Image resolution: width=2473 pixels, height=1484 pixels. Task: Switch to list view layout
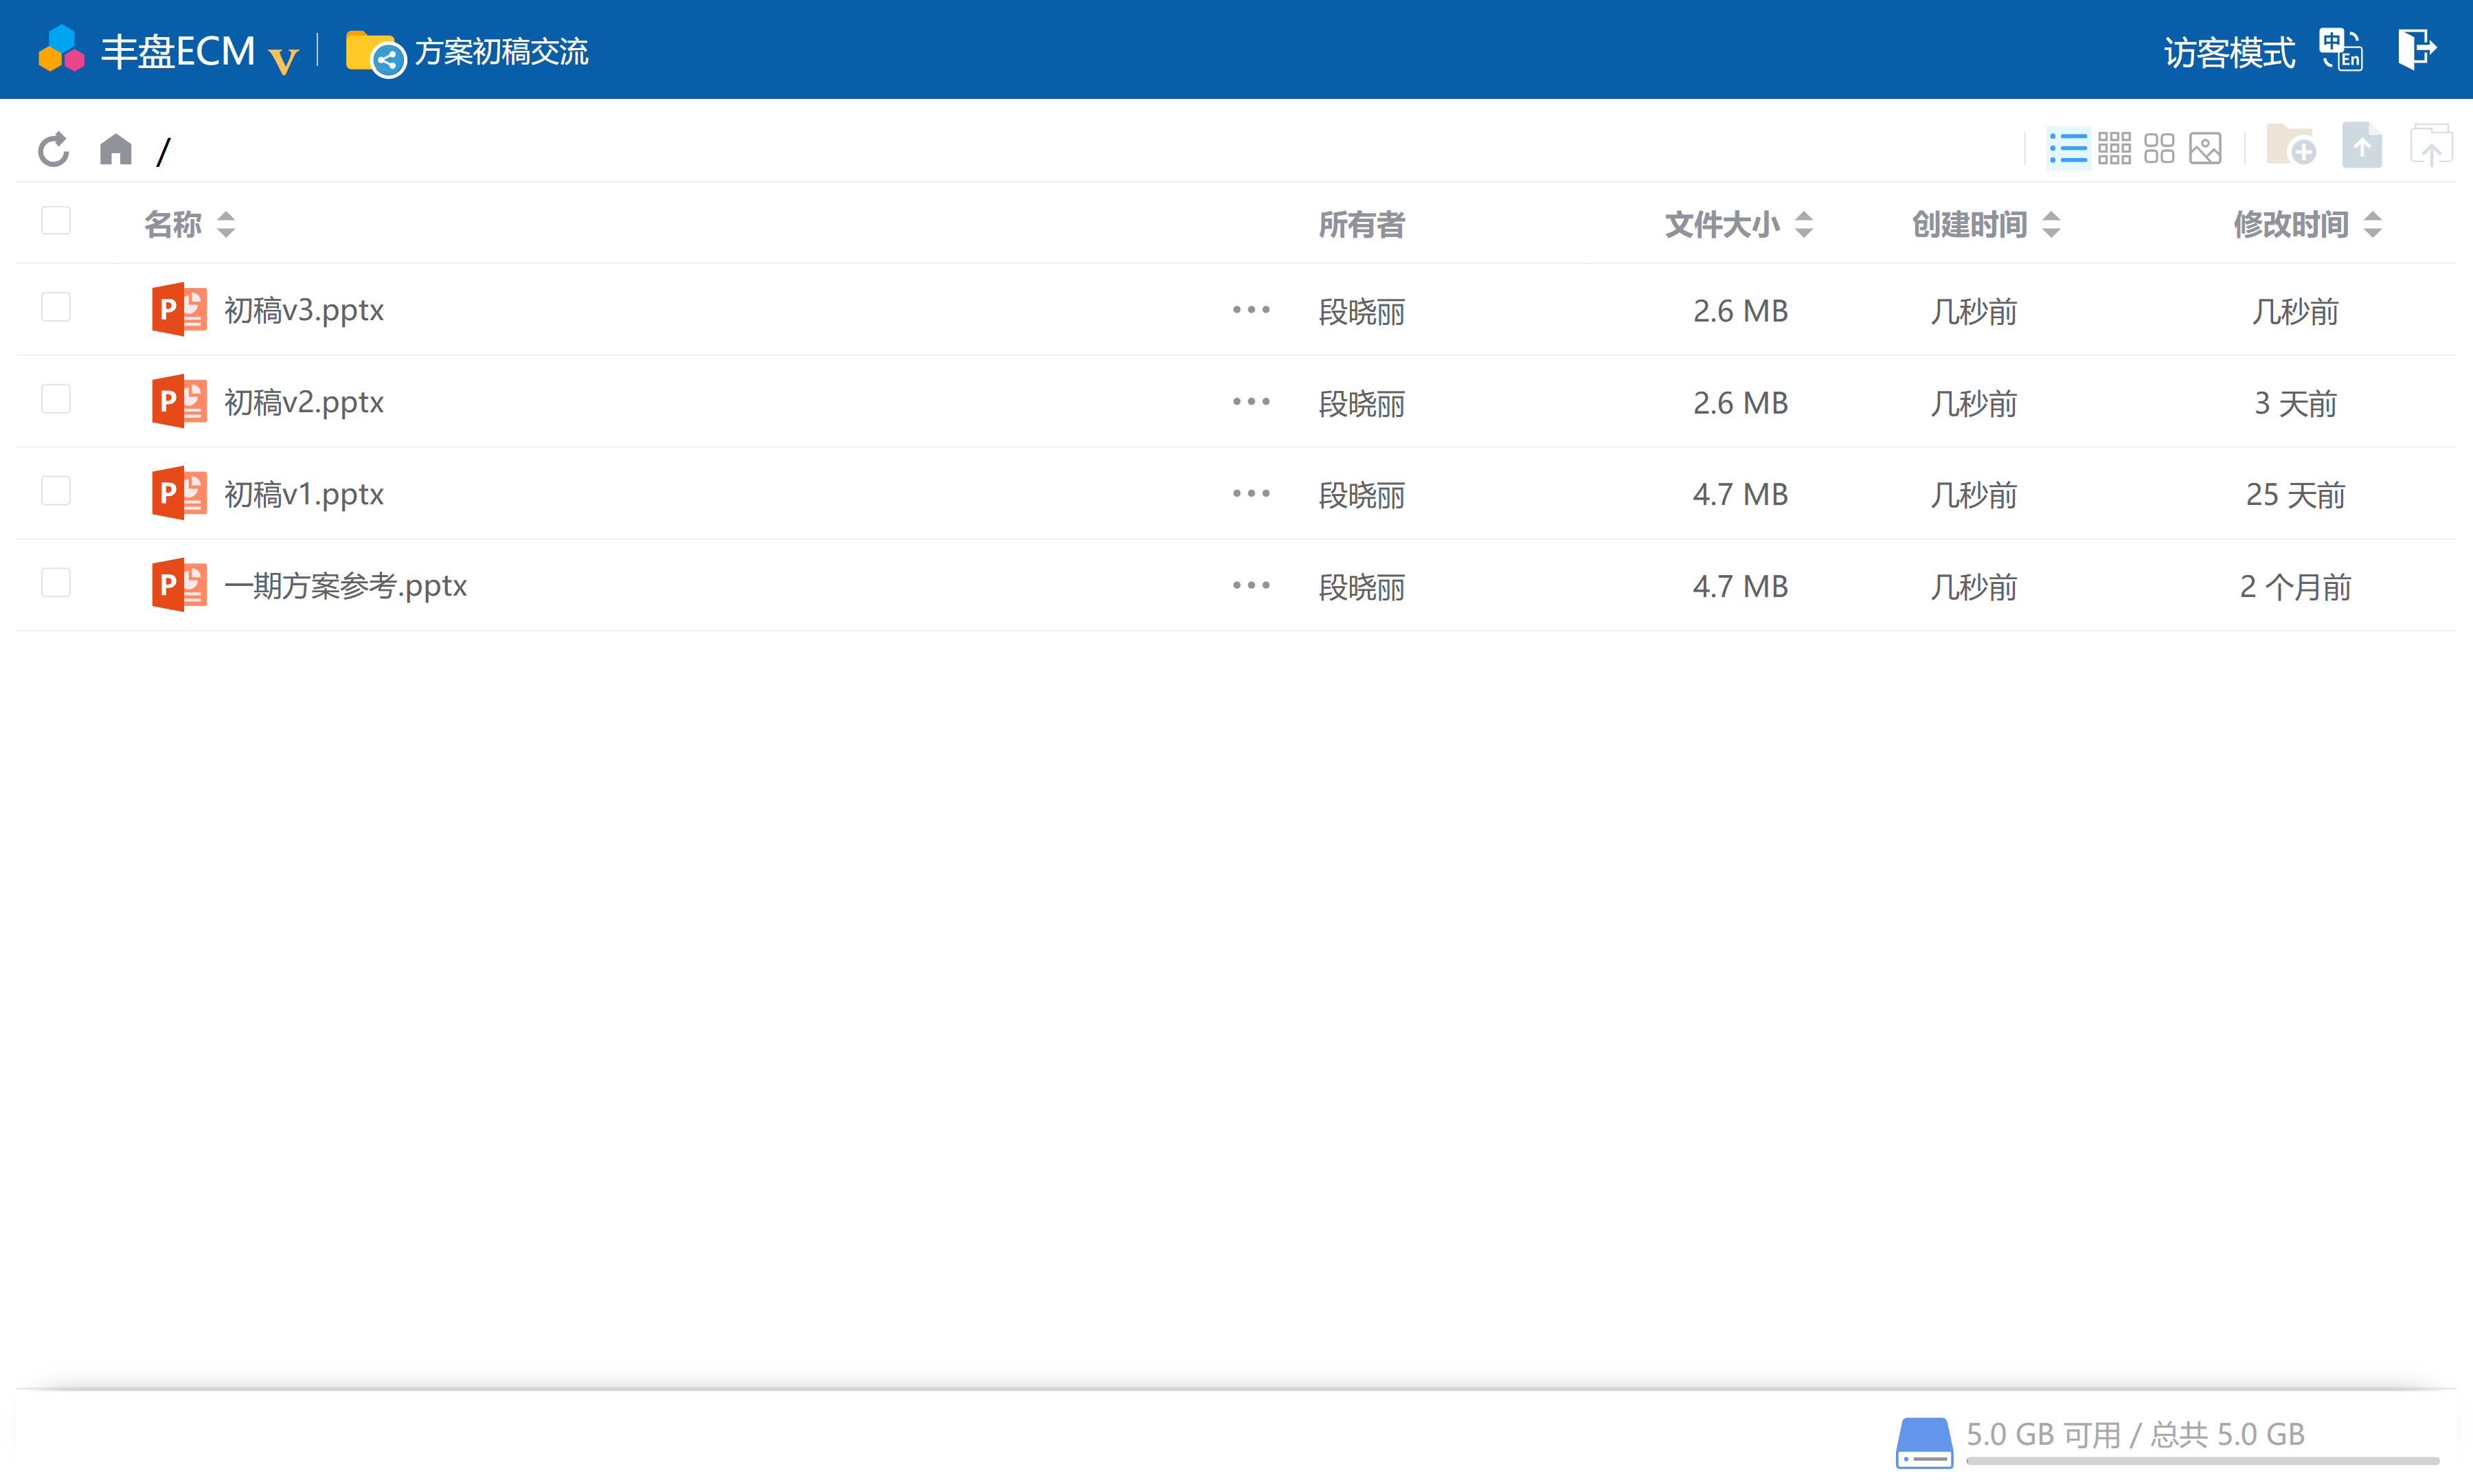coord(2067,149)
